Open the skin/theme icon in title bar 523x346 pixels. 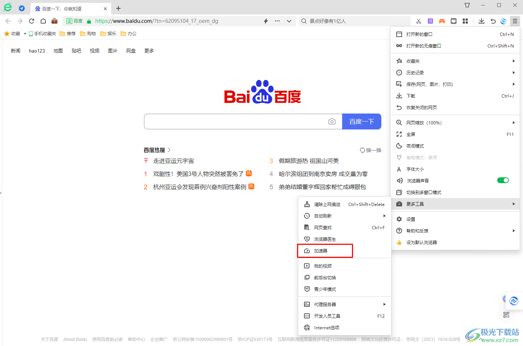point(467,5)
